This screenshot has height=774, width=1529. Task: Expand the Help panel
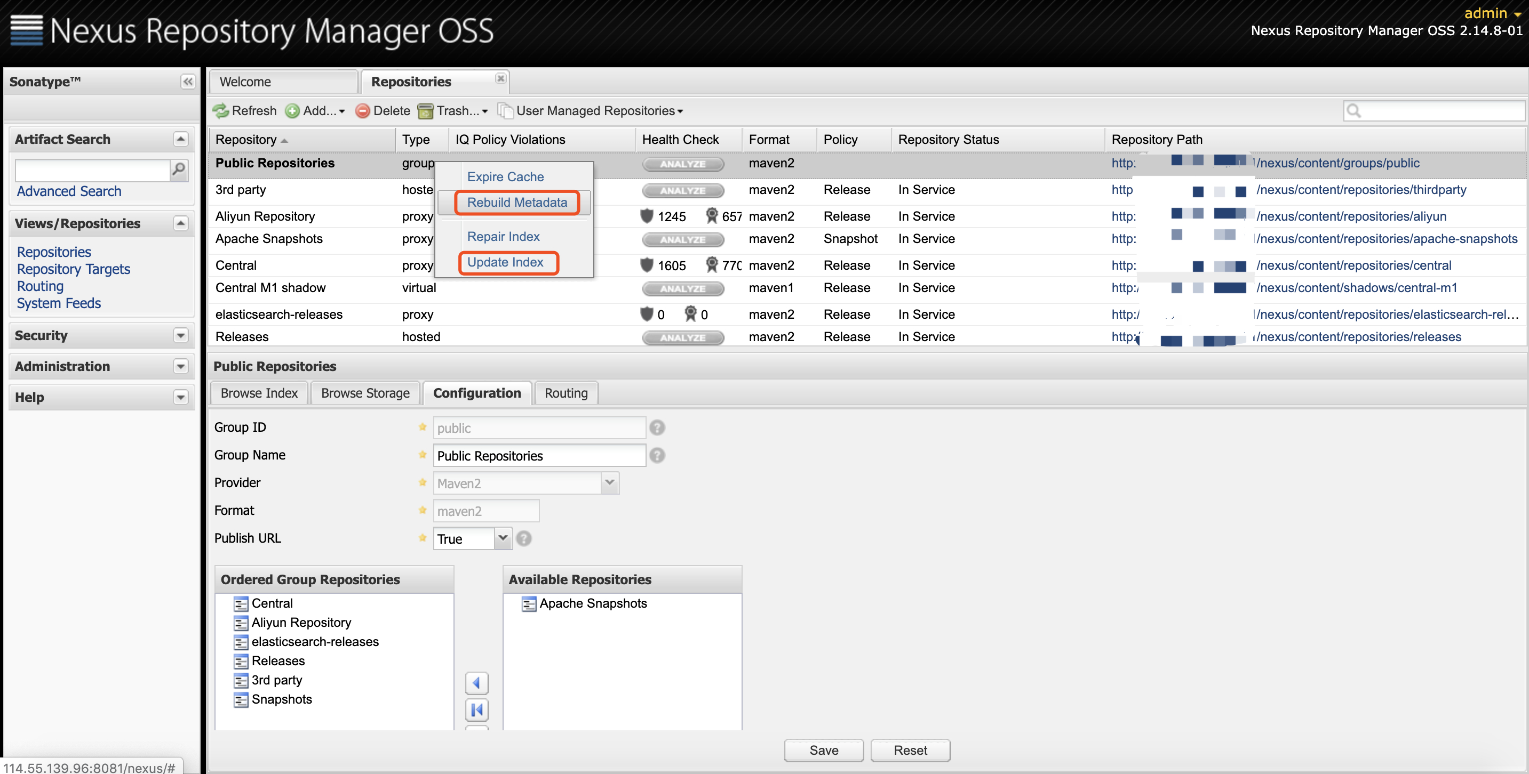(180, 397)
